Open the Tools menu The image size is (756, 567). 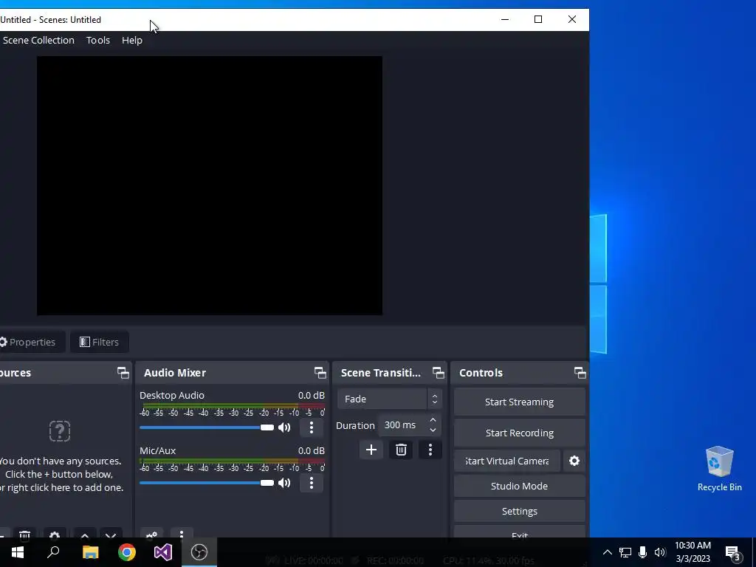pos(98,40)
